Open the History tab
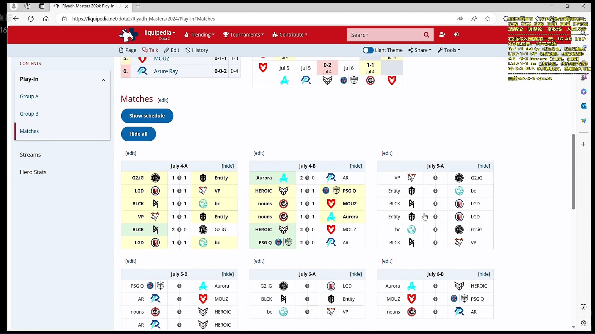595x334 pixels. coord(196,50)
